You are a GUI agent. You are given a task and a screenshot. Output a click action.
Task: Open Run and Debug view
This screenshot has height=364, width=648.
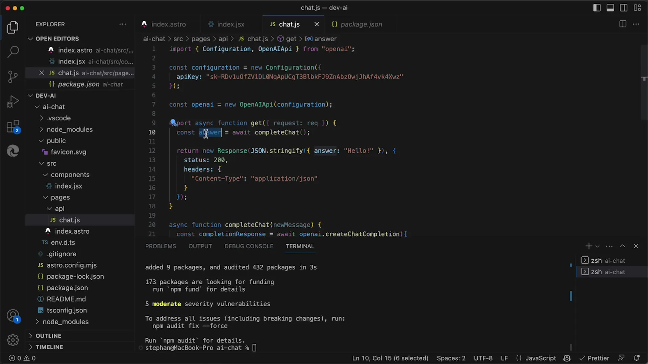(13, 102)
